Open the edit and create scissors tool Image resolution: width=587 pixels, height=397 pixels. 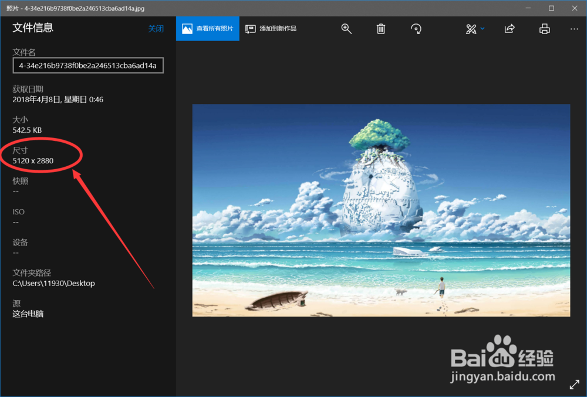click(x=471, y=29)
